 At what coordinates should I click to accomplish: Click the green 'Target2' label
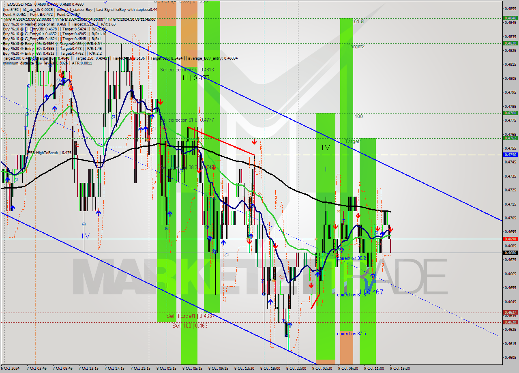[356, 47]
